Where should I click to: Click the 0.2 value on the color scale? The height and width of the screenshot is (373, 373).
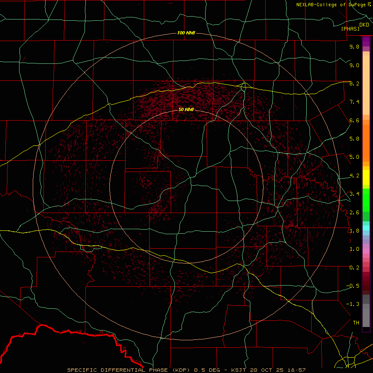pos(354,268)
